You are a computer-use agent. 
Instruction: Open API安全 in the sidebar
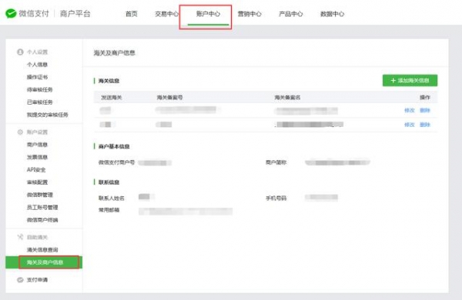click(x=36, y=170)
